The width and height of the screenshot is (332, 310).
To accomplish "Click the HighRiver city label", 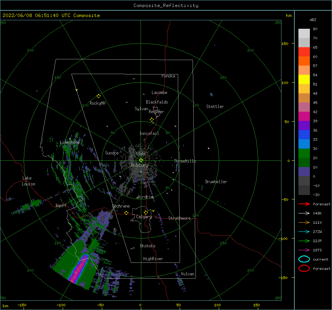I will click(153, 259).
